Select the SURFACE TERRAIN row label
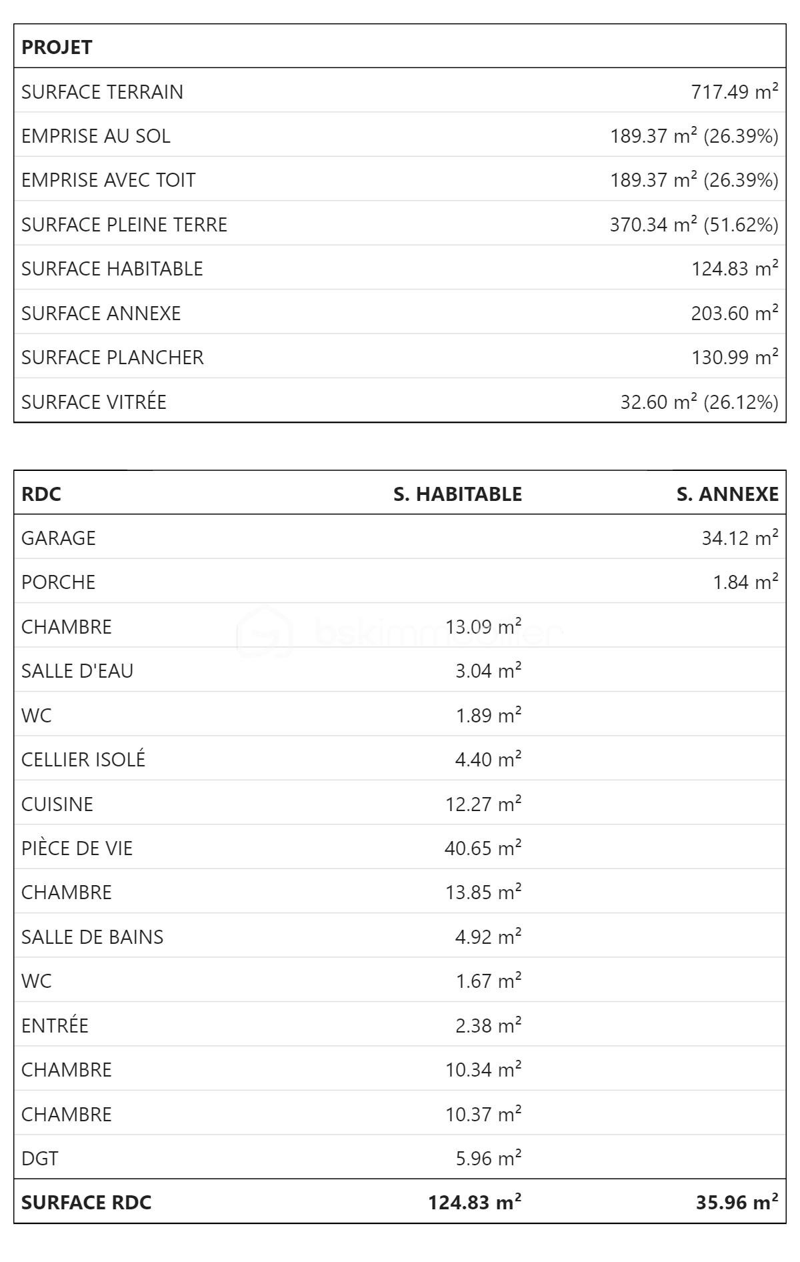The height and width of the screenshot is (1262, 800). pyautogui.click(x=102, y=91)
